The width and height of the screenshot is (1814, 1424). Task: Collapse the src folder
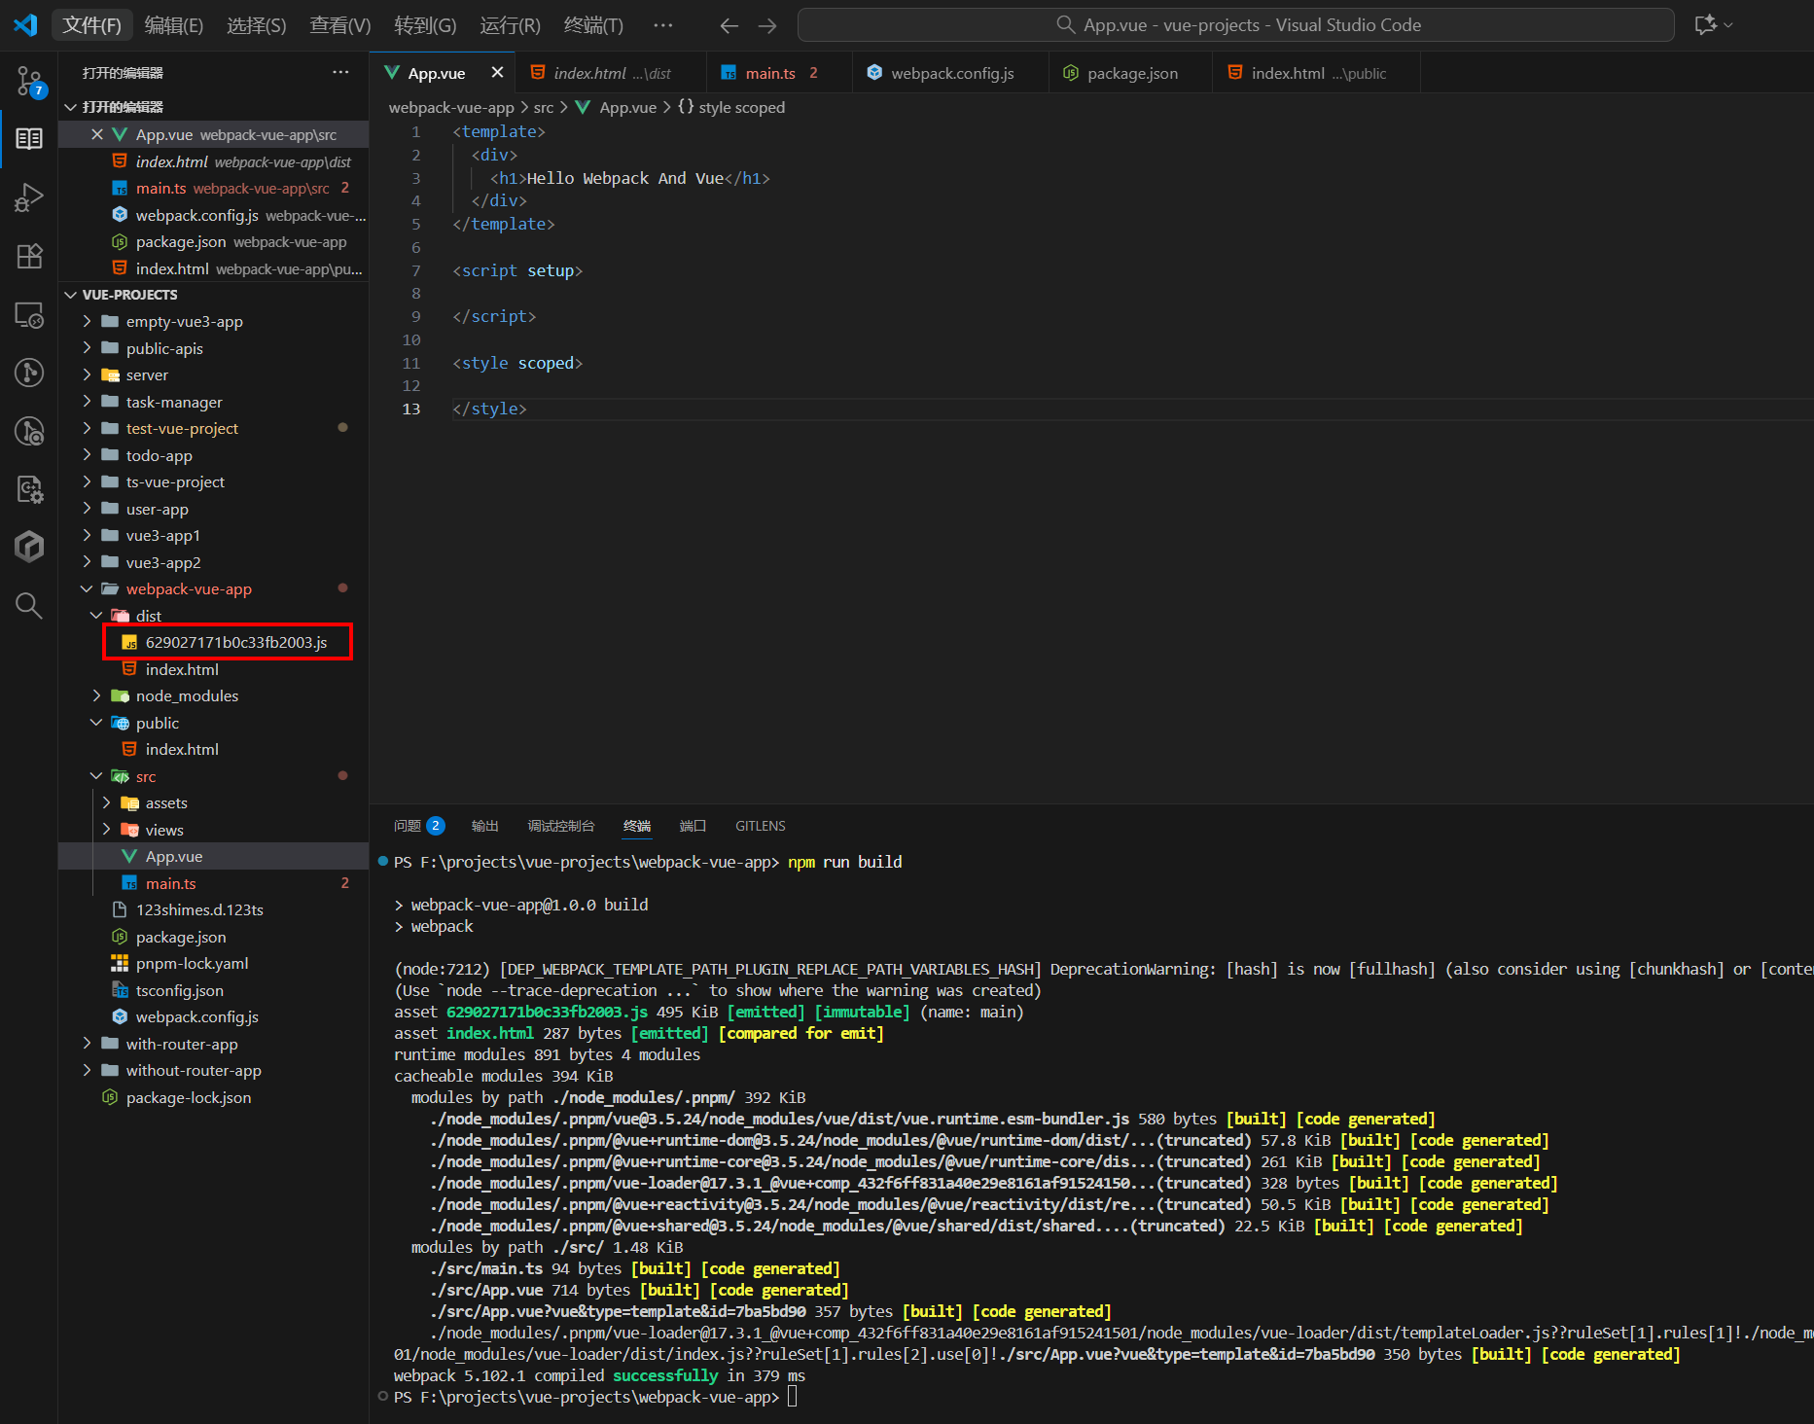(x=96, y=776)
